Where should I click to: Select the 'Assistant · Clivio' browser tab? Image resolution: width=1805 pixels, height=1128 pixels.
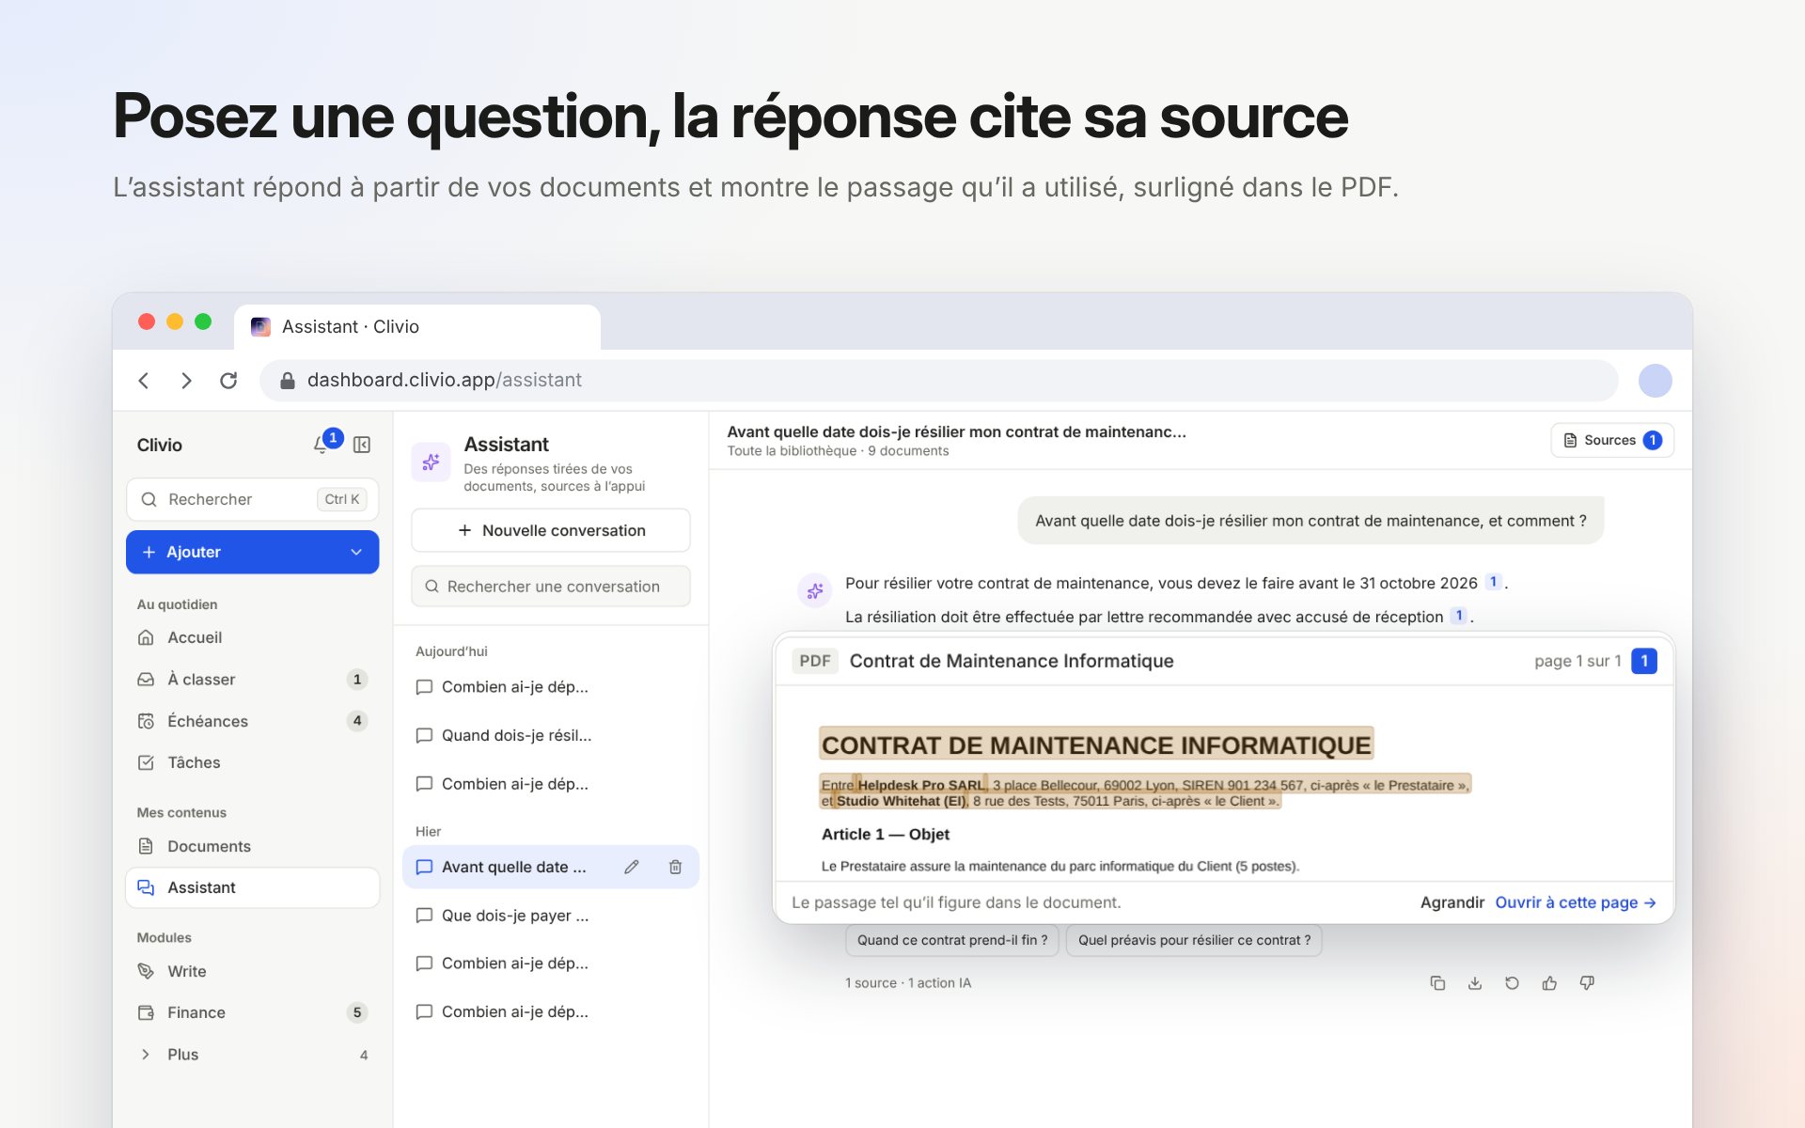pyautogui.click(x=417, y=327)
